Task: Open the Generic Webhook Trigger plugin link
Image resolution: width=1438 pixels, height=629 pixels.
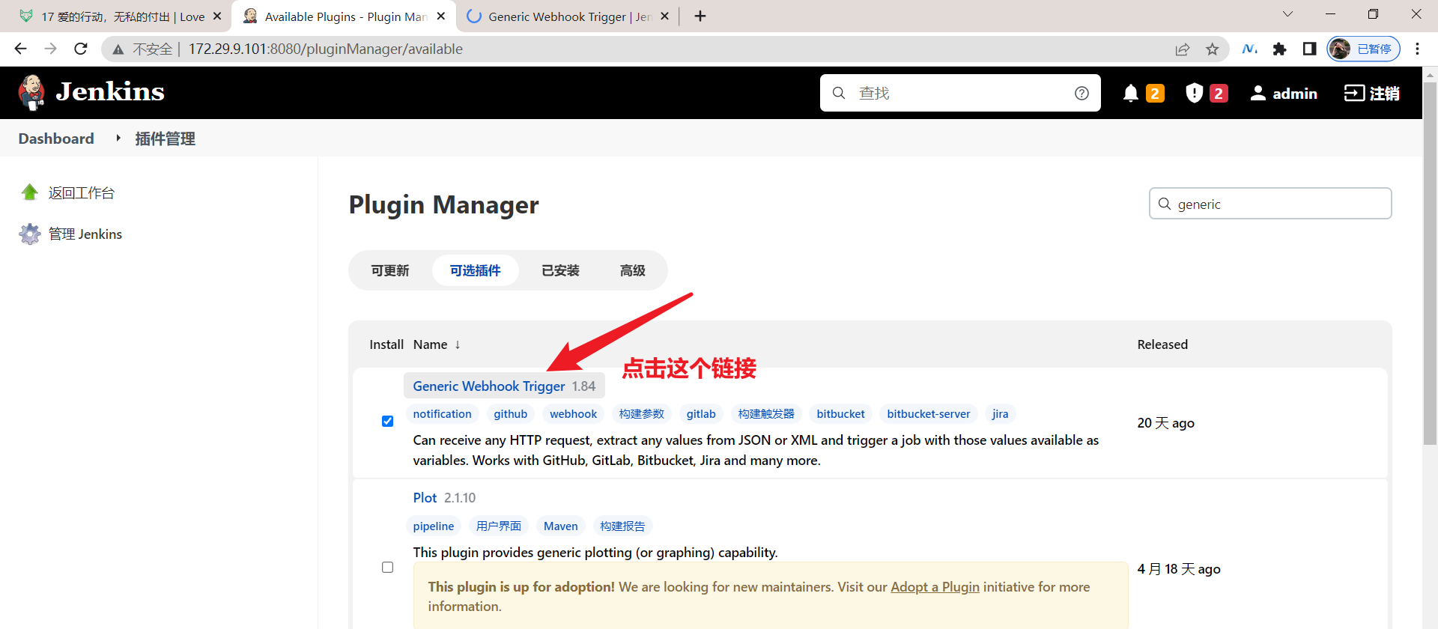Action: pos(489,386)
